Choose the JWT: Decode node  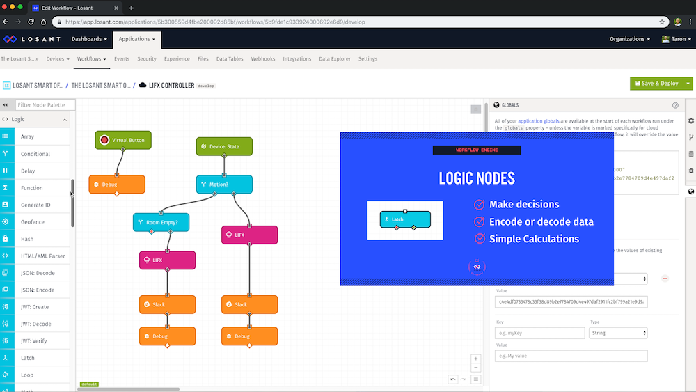[35, 324]
